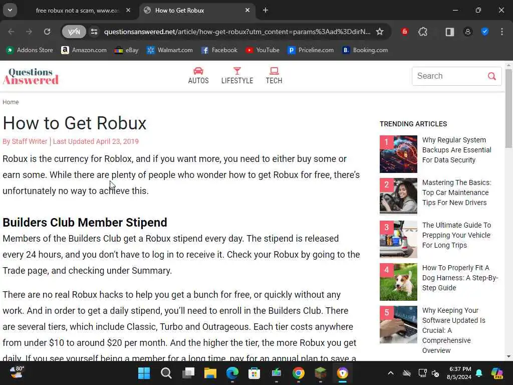Open Task View on the taskbar
The height and width of the screenshot is (385, 513).
188,373
